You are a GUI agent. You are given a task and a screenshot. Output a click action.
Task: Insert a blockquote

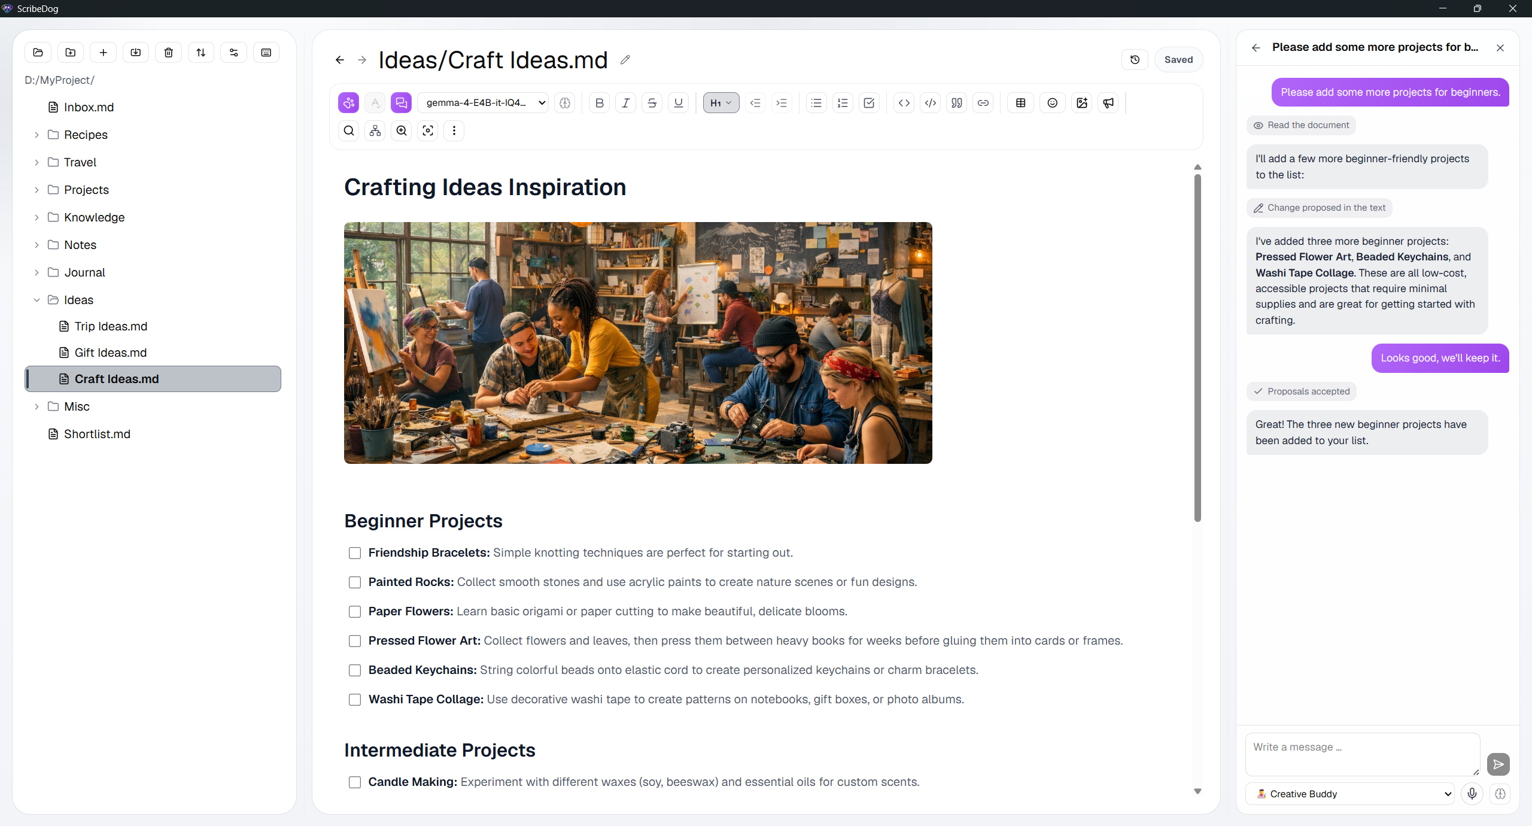957,103
